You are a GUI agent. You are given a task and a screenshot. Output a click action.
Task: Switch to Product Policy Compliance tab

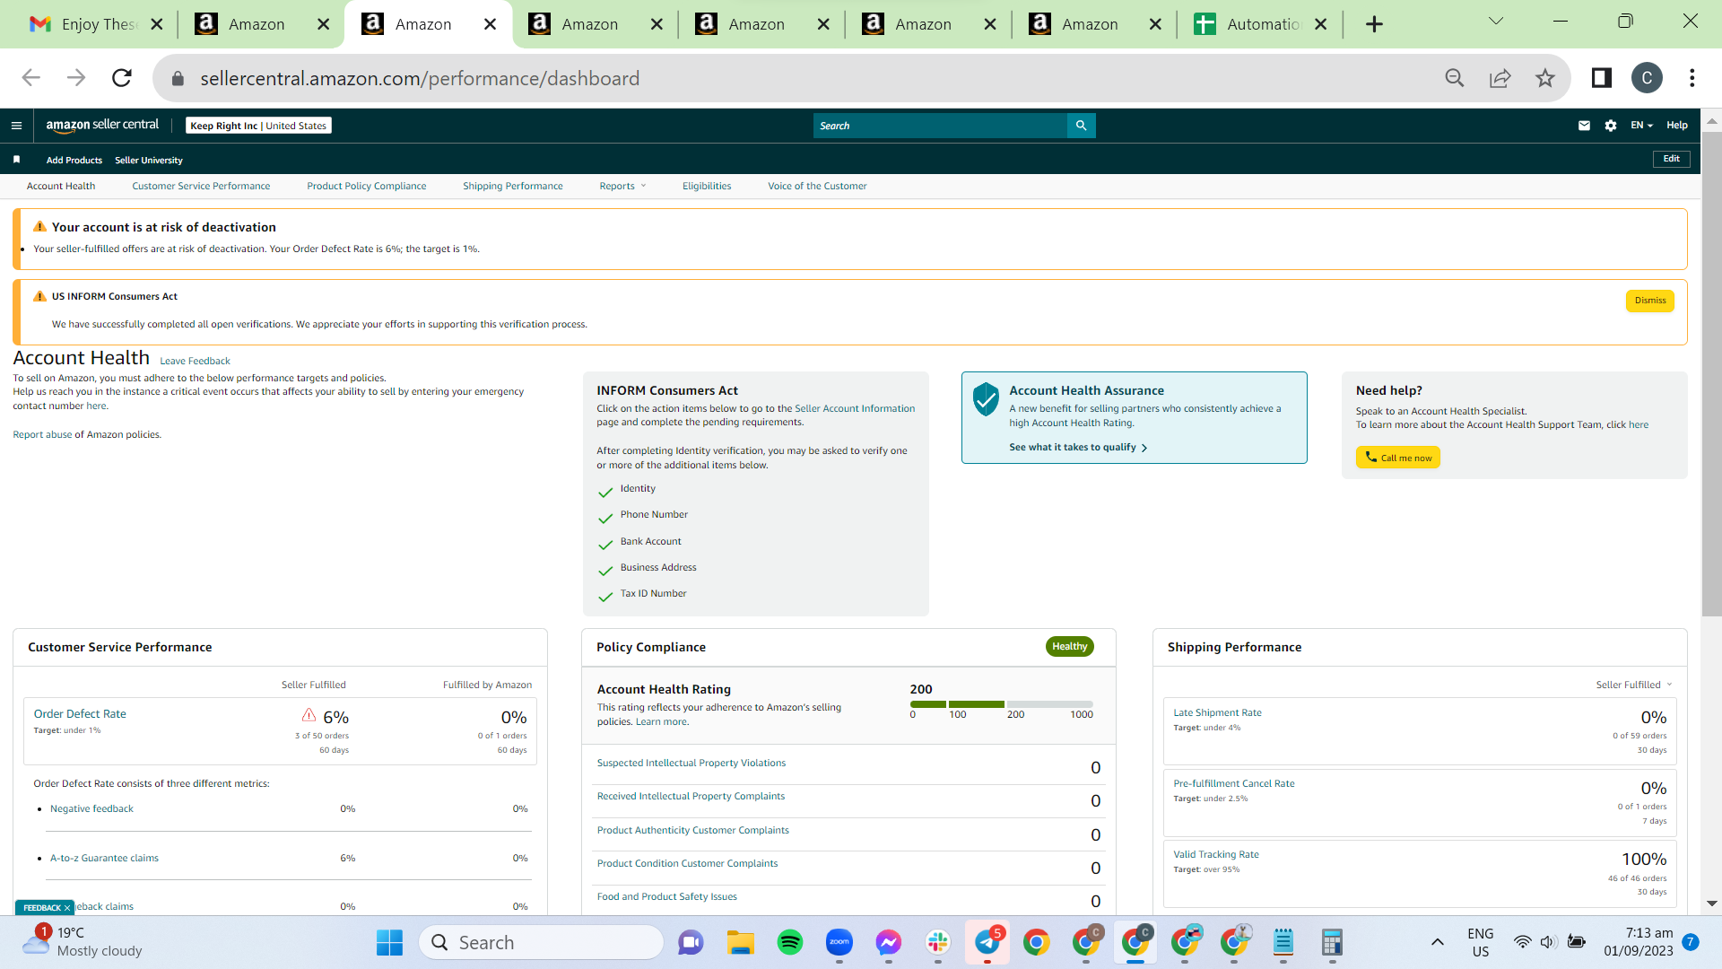coord(367,186)
